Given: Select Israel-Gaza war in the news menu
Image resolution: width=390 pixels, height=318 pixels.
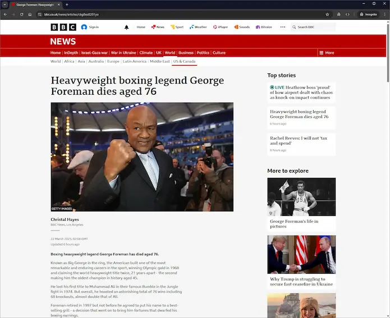Looking at the screenshot, I should [x=94, y=53].
